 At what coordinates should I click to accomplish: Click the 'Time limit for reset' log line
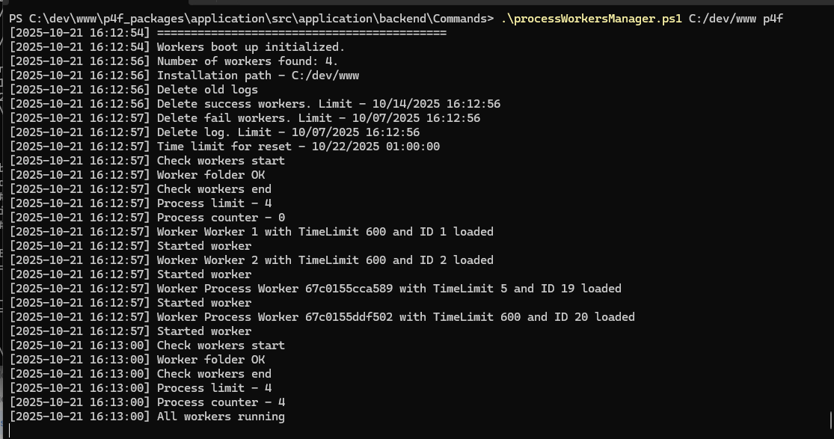pyautogui.click(x=298, y=147)
